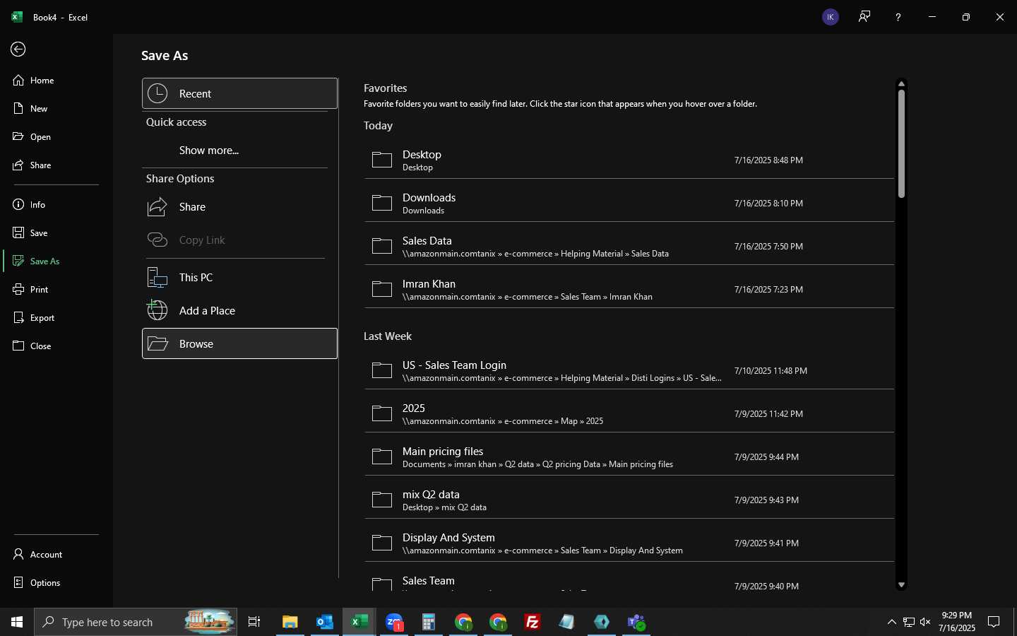This screenshot has height=636, width=1017.
Task: Open the Imran Khan folder
Action: point(629,290)
